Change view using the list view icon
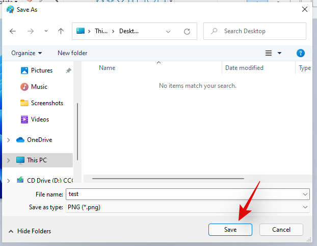The height and width of the screenshot is (246, 317). (x=269, y=53)
